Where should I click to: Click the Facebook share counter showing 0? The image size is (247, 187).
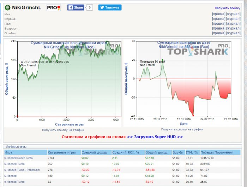[x=90, y=7]
